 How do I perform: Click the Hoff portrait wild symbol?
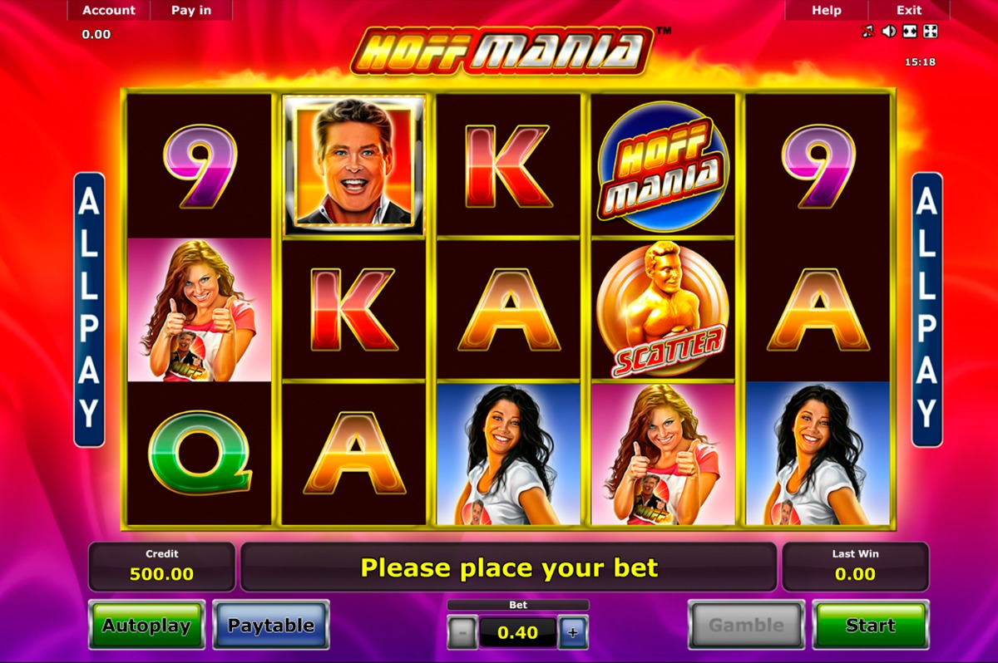[x=354, y=165]
